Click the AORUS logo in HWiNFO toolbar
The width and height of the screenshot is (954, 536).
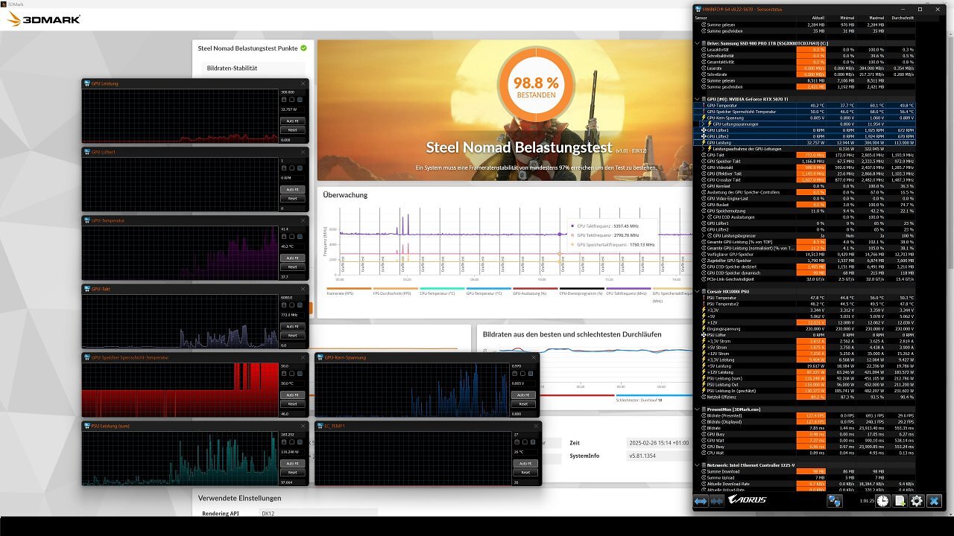747,500
